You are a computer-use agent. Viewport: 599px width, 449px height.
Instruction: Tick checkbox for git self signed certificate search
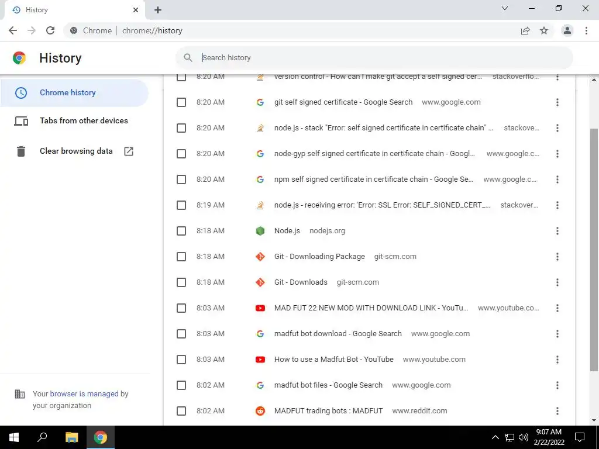tap(181, 102)
